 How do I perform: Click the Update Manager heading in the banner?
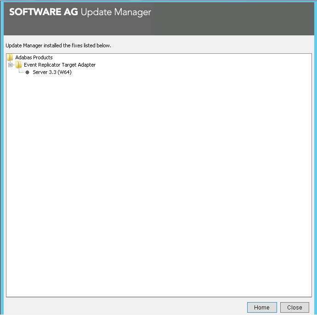(116, 12)
